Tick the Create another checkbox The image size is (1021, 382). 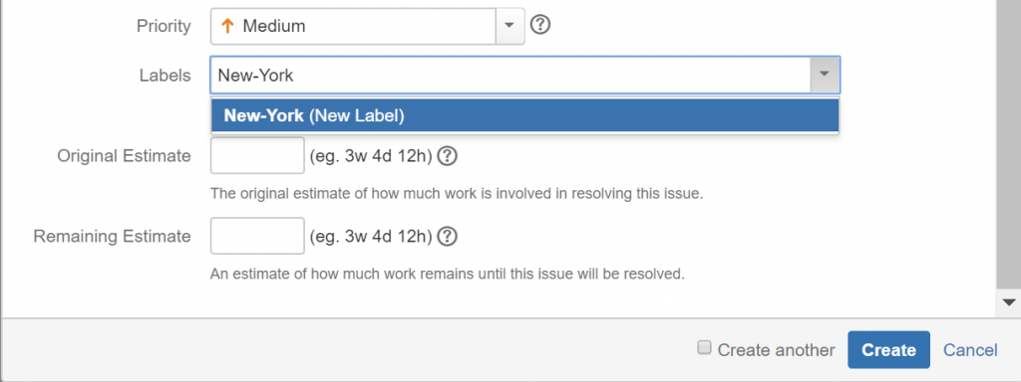point(704,348)
